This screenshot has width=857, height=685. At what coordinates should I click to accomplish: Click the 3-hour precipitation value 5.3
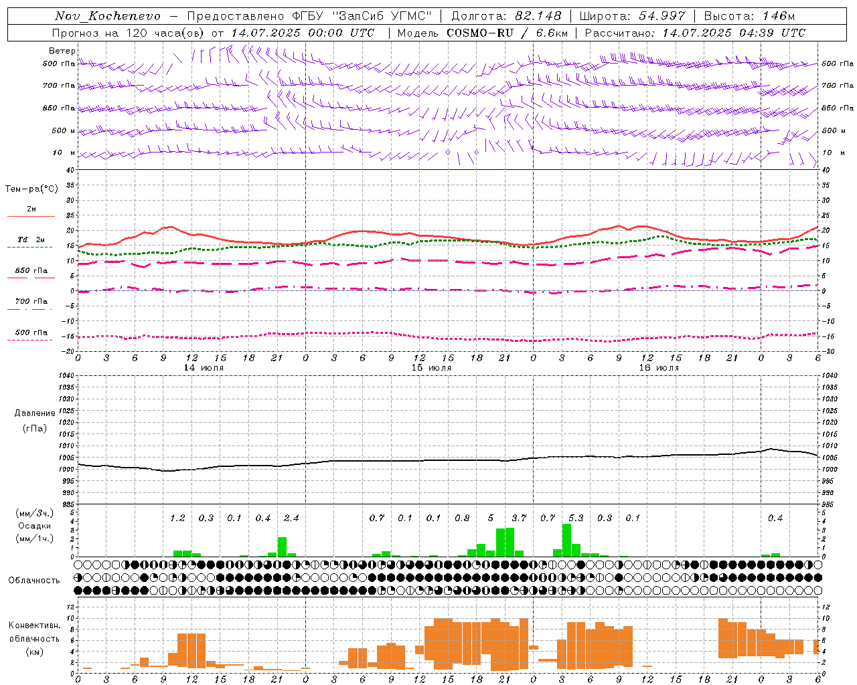[576, 518]
